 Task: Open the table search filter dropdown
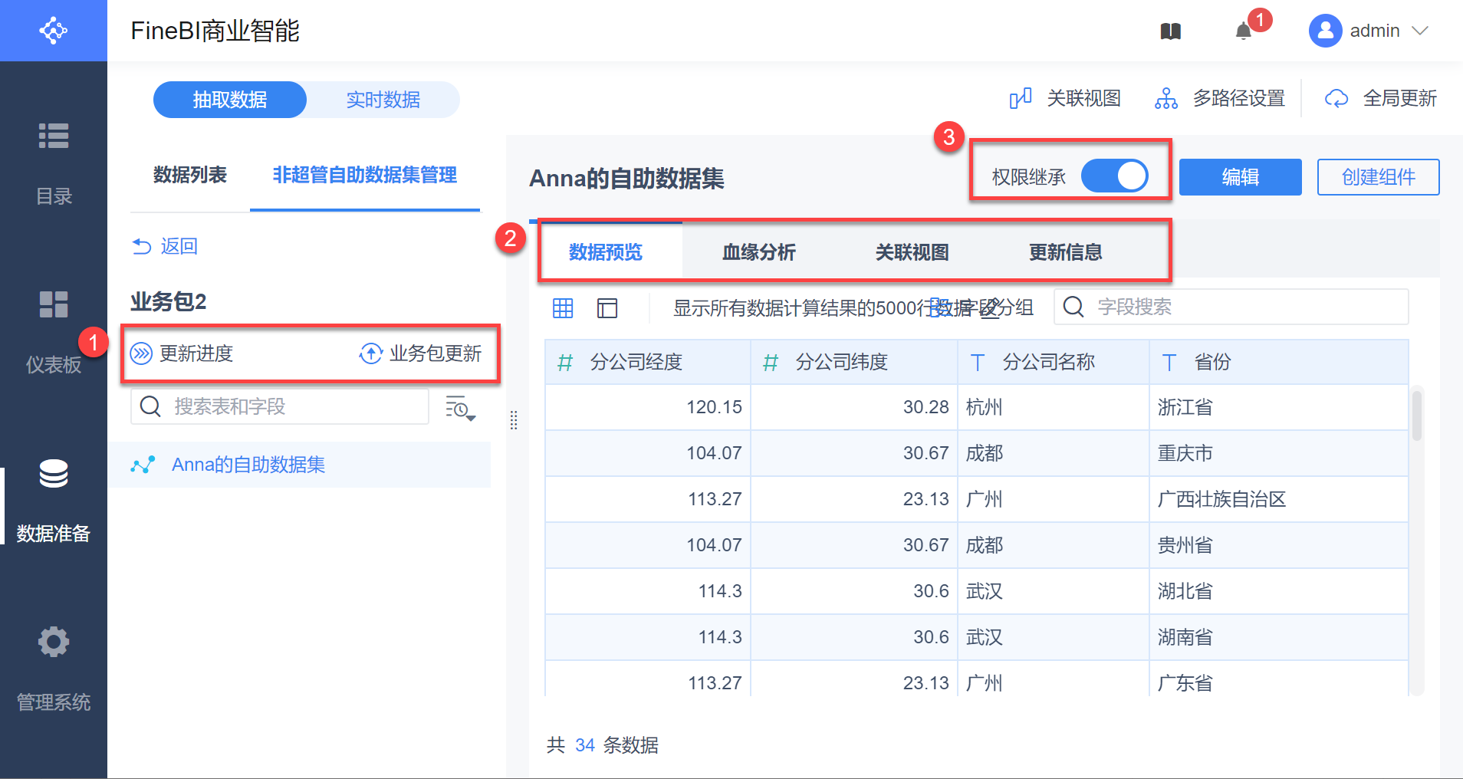tap(460, 408)
